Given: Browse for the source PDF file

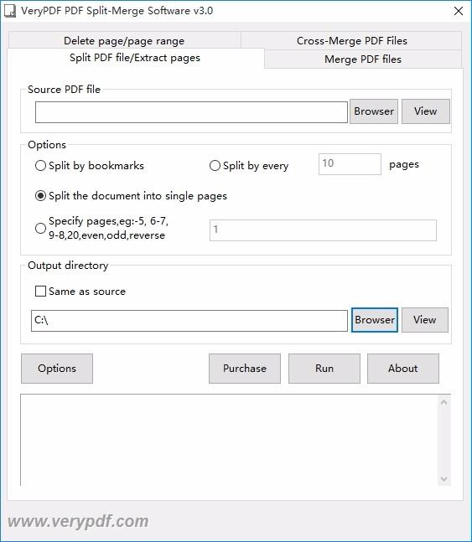Looking at the screenshot, I should pos(374,111).
